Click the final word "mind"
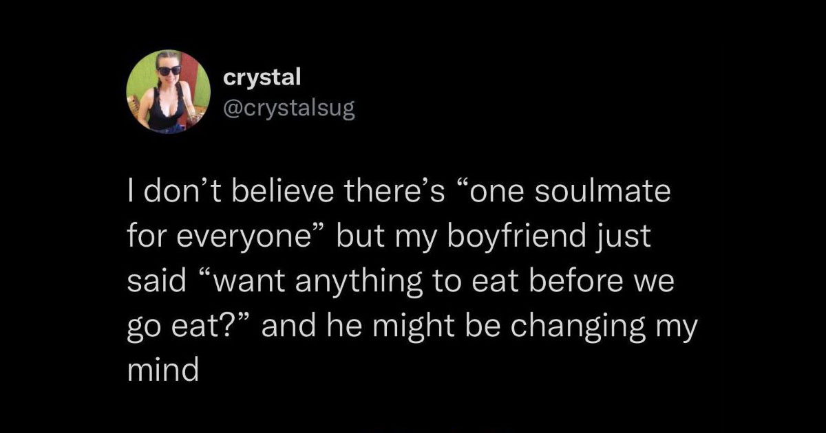This screenshot has height=433, width=826. (x=163, y=370)
